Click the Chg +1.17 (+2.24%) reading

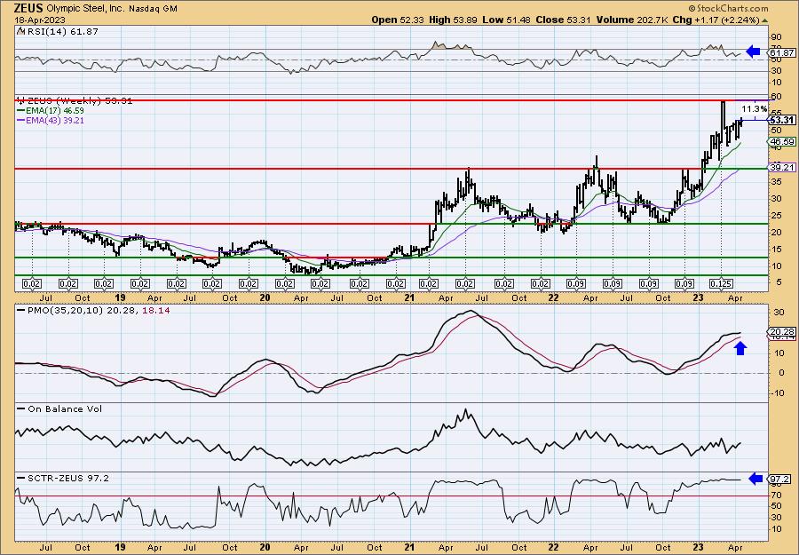[718, 20]
